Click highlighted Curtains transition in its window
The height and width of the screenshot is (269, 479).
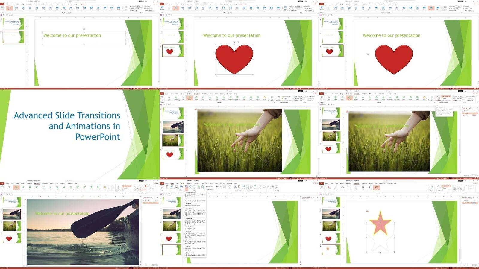(x=431, y=8)
